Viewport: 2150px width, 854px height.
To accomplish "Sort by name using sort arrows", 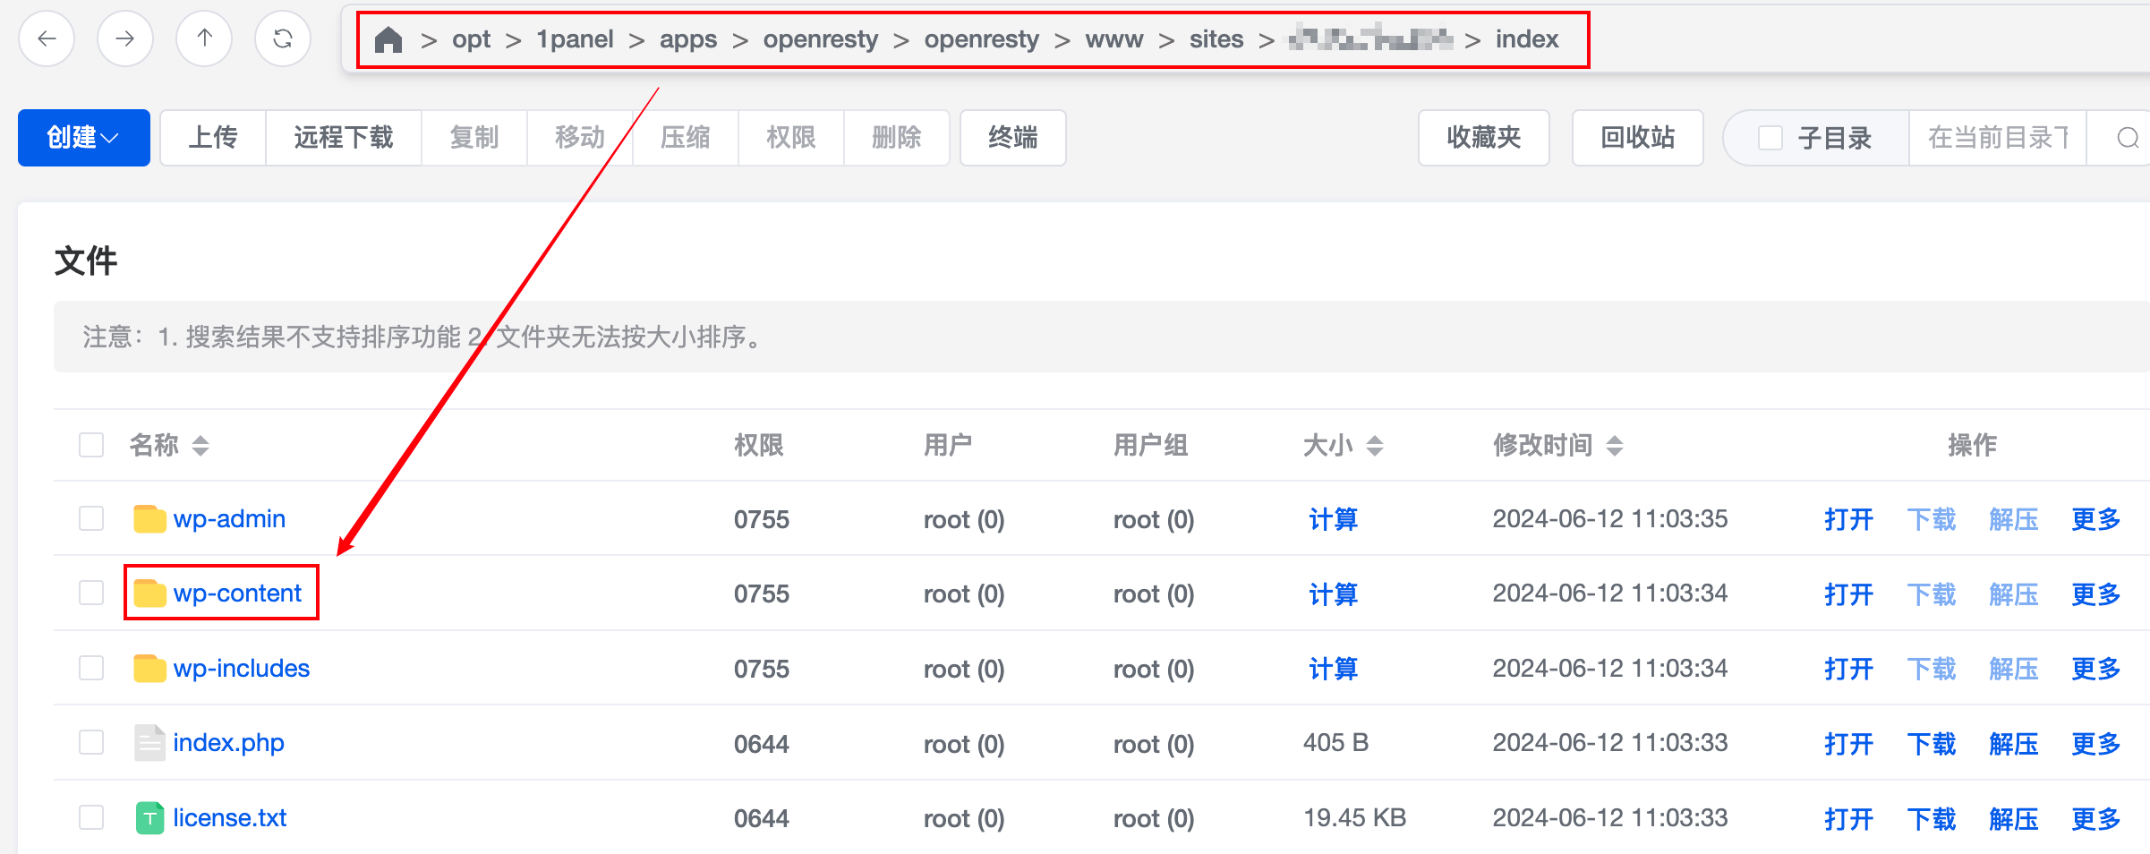I will coord(200,445).
